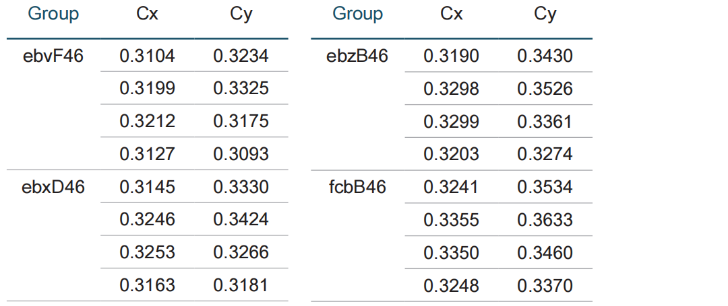Click the right table's Group column header
Viewport: 728px width, 306px height.
[x=357, y=14]
